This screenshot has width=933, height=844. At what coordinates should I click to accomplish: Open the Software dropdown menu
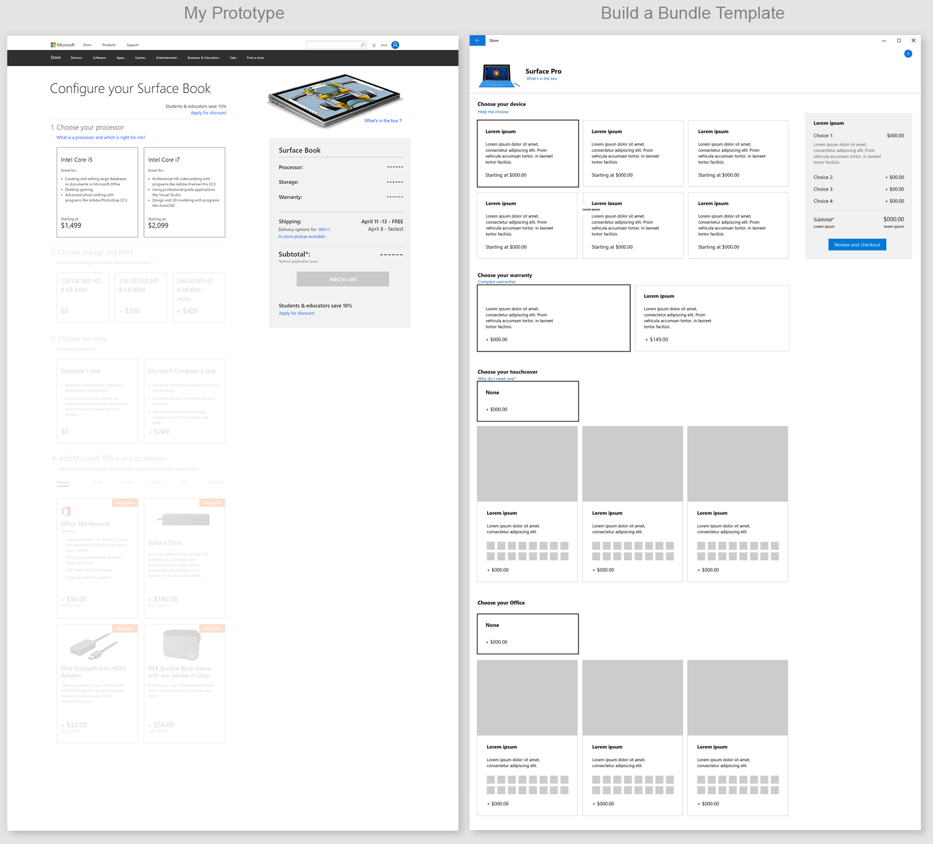tap(100, 58)
